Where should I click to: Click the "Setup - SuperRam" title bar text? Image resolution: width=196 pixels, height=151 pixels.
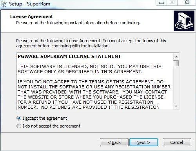(30, 4)
